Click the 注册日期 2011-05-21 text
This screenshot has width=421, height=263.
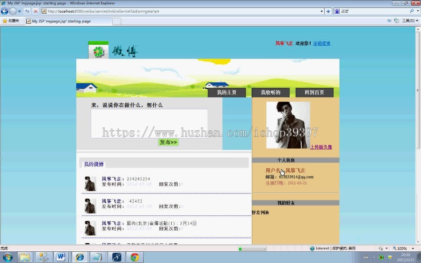(x=286, y=183)
